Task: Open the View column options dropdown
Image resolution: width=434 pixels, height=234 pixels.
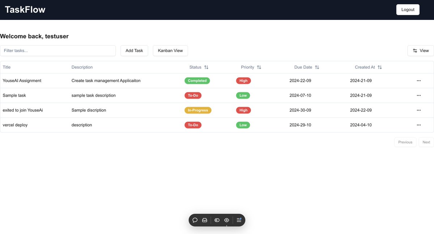Action: (x=421, y=51)
